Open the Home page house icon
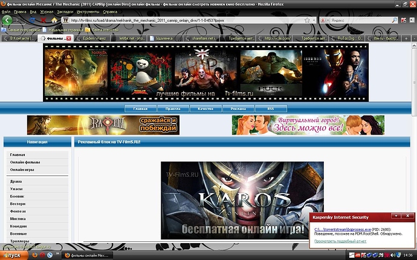Viewport: 417px width, 260px height. pos(54,20)
